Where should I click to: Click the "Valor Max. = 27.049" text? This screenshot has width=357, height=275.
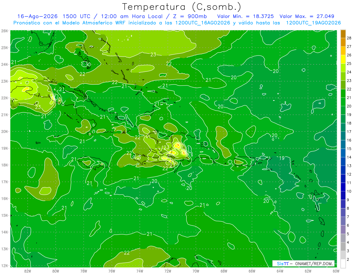click(306, 16)
